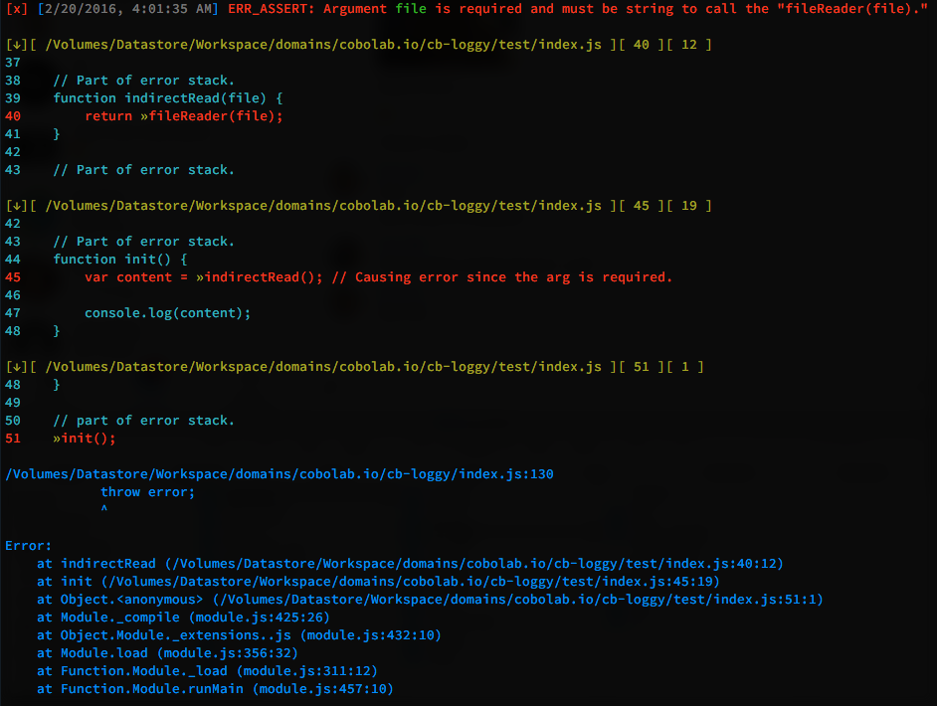Click comment "// Causing error since the arg is required."
This screenshot has height=706, width=937.
[502, 277]
